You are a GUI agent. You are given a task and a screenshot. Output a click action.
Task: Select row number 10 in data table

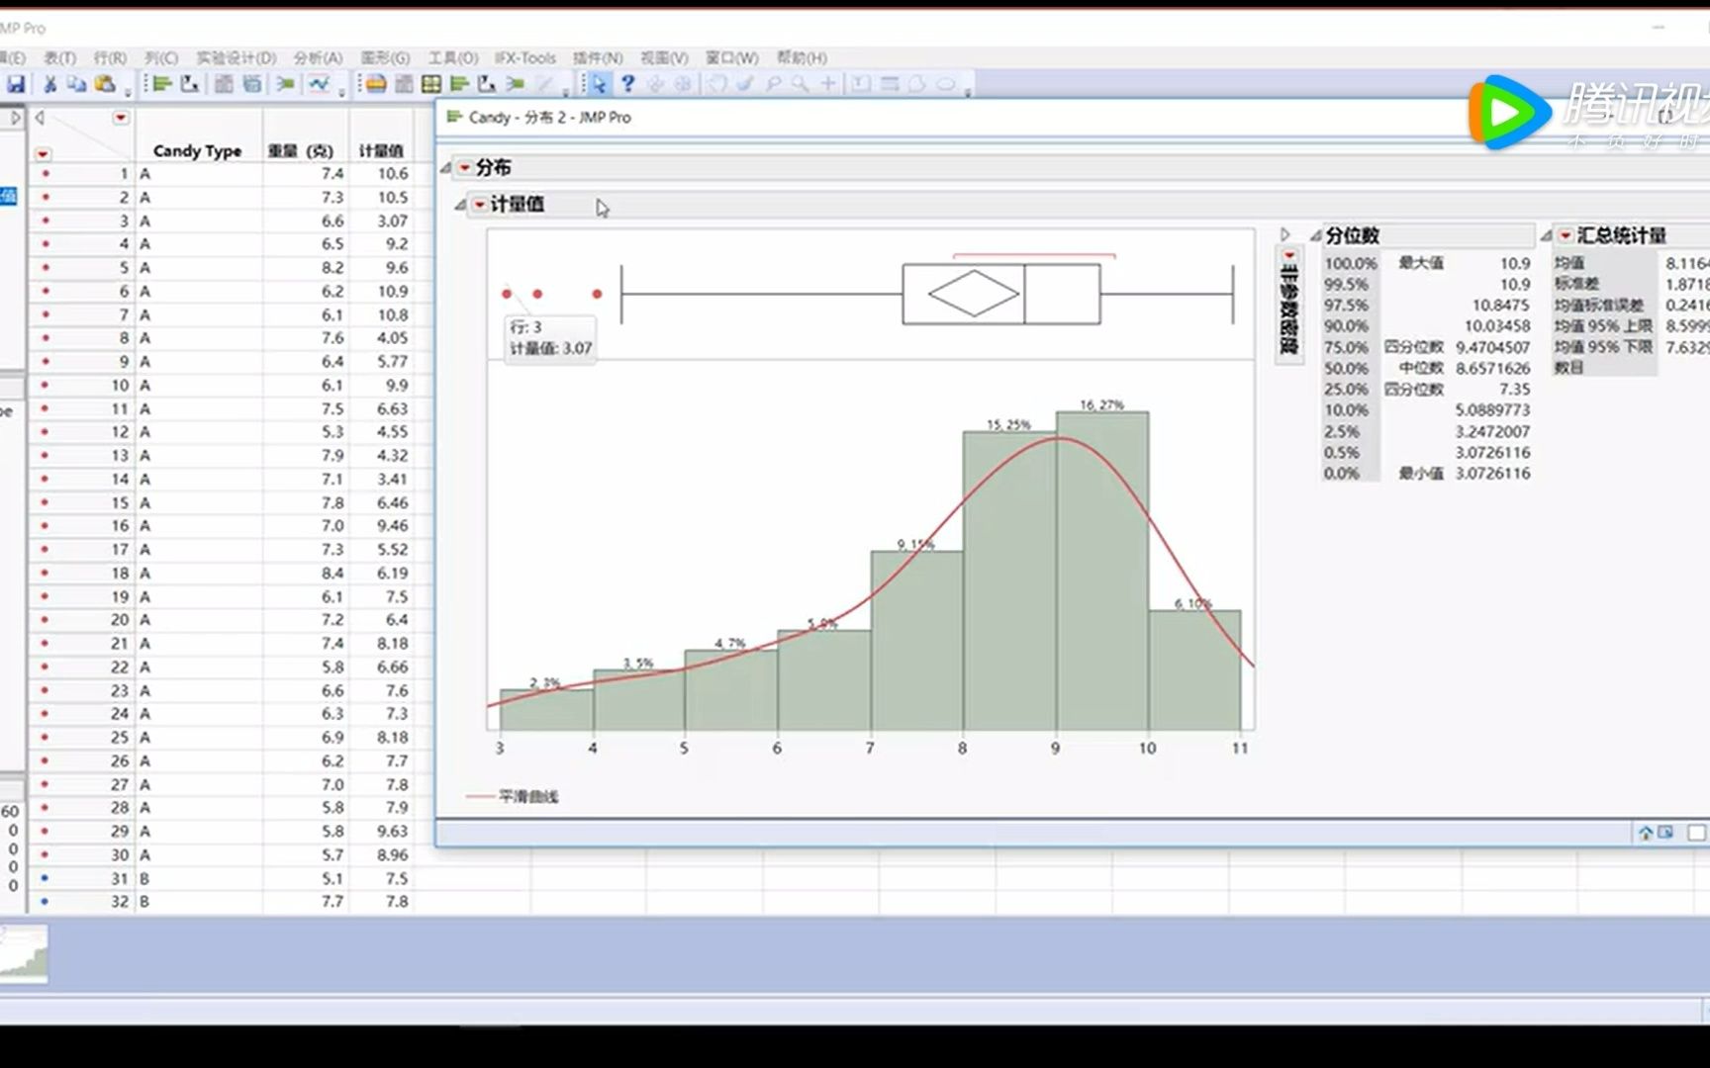pyautogui.click(x=120, y=386)
